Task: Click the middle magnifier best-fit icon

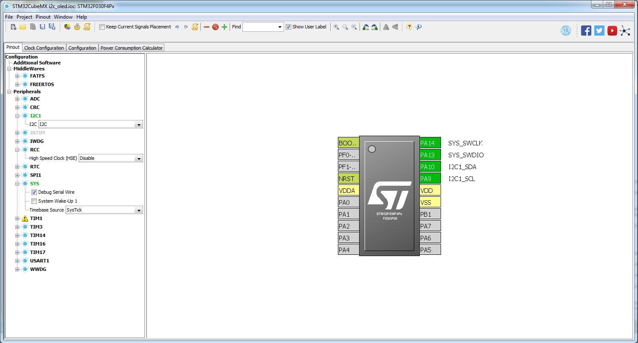Action: [345, 27]
